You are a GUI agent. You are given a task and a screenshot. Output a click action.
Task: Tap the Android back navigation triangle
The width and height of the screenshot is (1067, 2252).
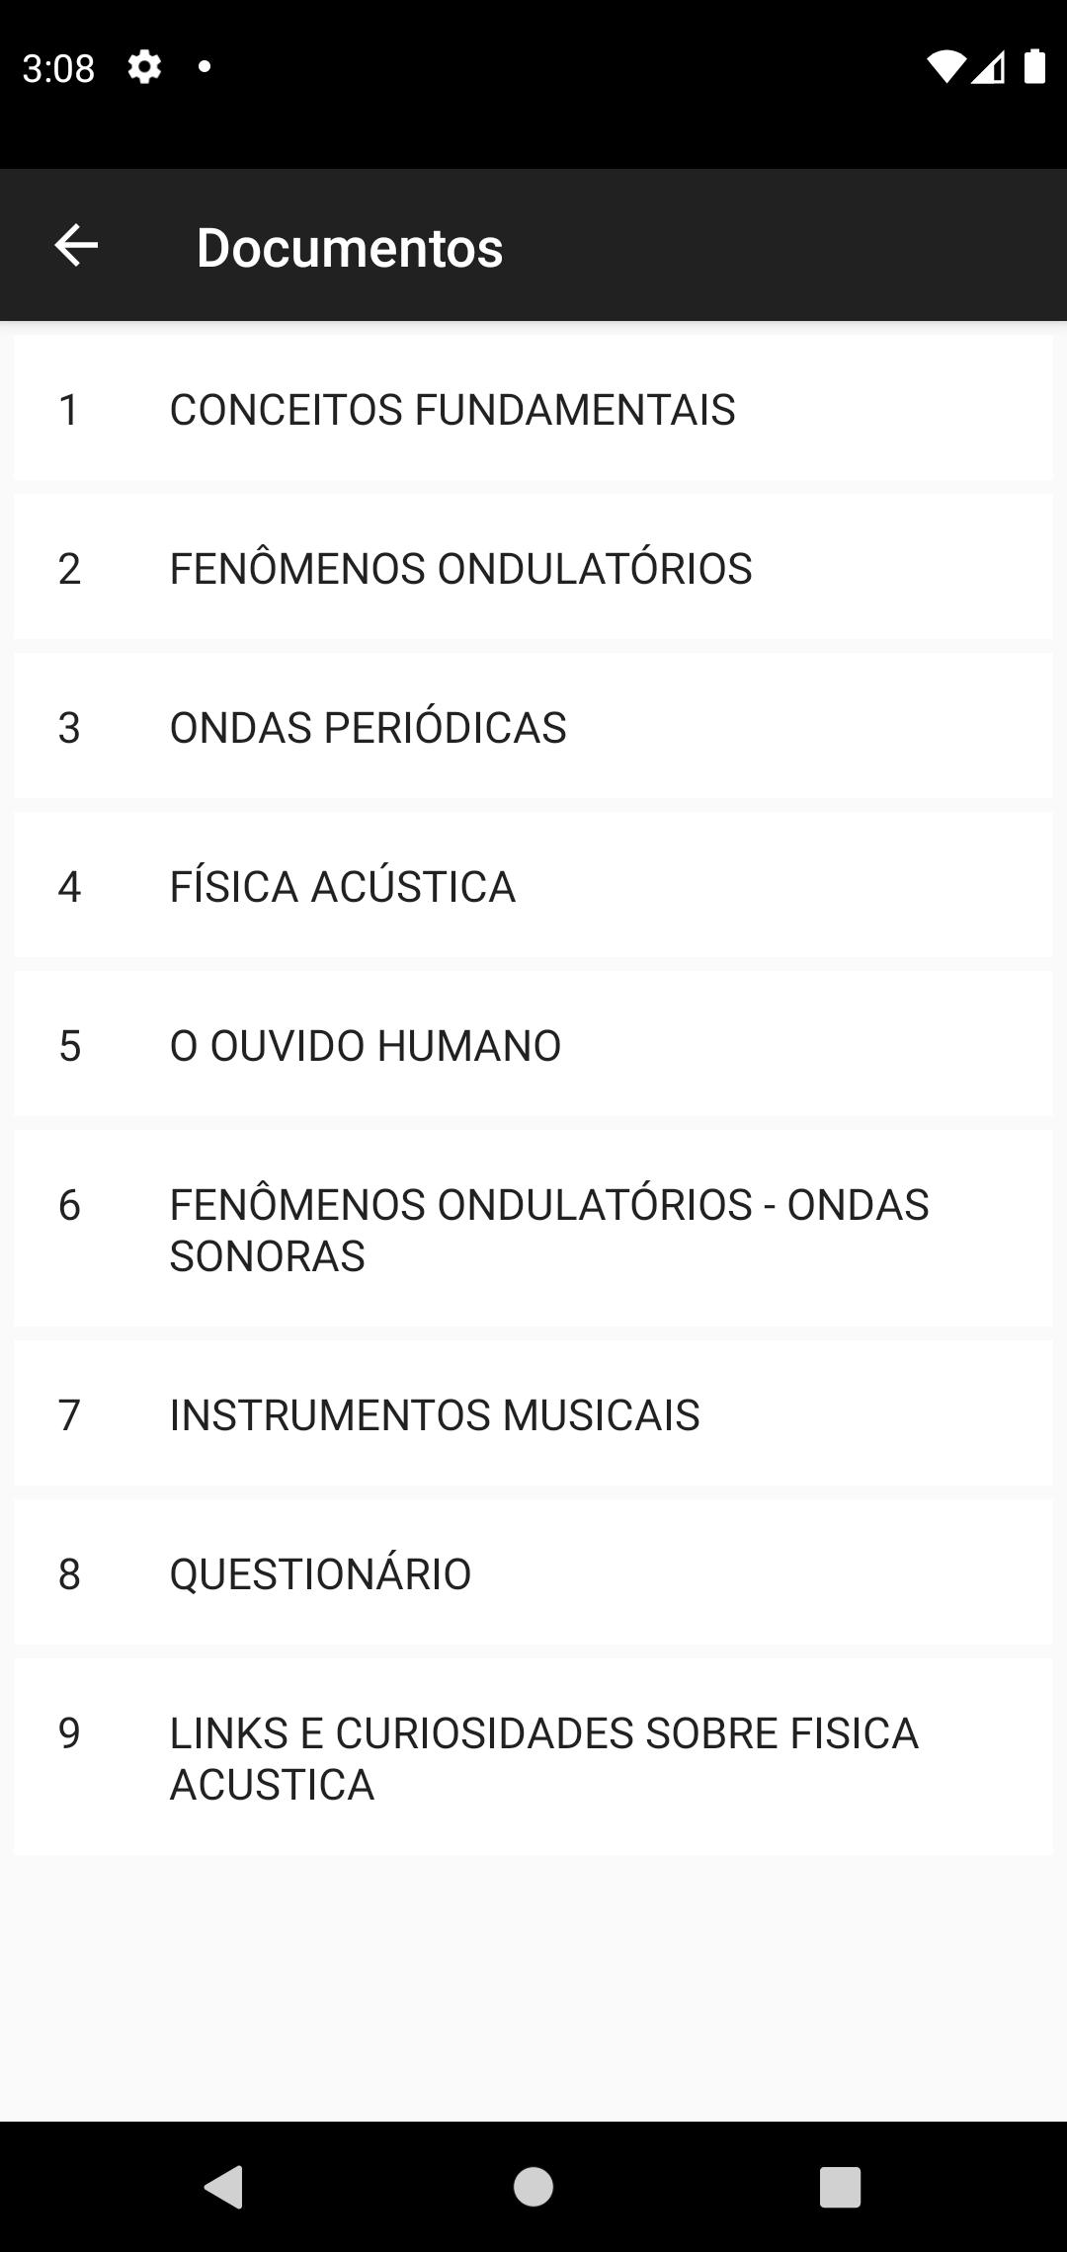coord(224,2186)
